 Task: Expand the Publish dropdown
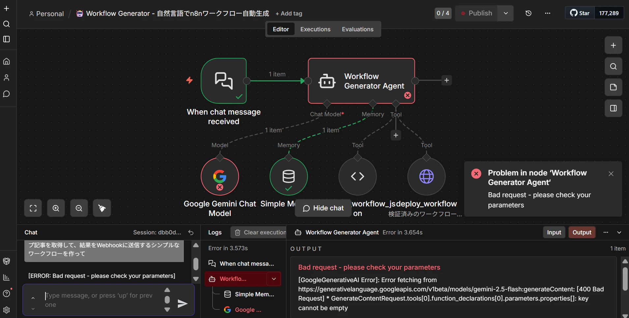coord(505,13)
